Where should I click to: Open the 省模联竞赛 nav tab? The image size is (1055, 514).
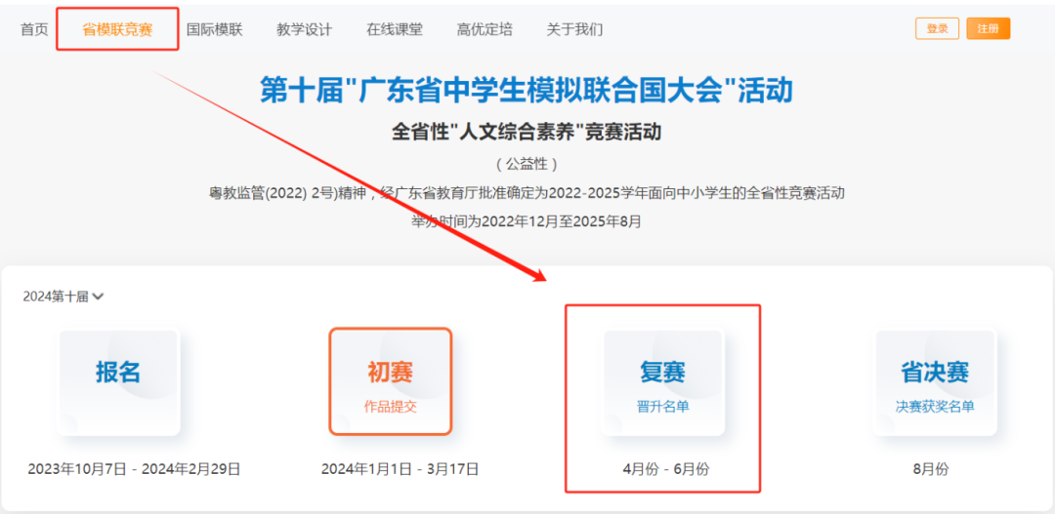117,29
